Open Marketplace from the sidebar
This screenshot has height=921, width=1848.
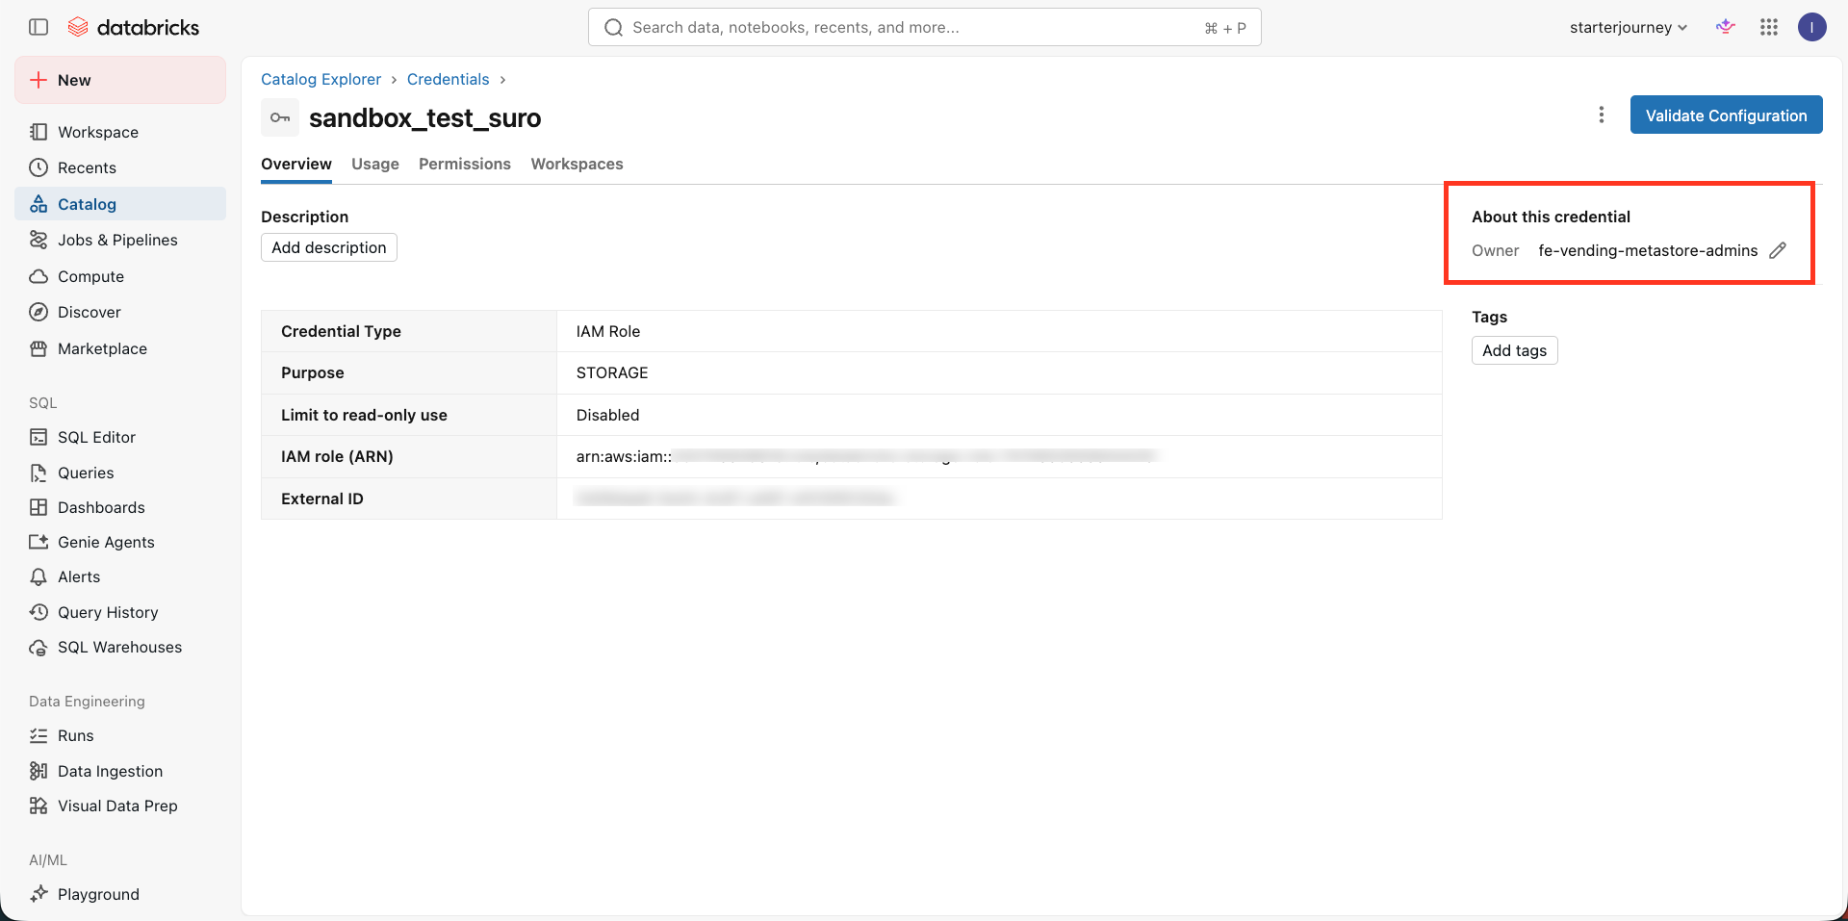[x=120, y=348]
